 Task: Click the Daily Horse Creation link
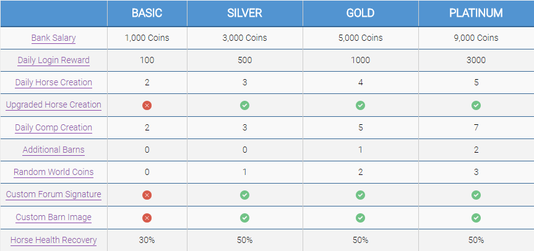click(x=54, y=82)
